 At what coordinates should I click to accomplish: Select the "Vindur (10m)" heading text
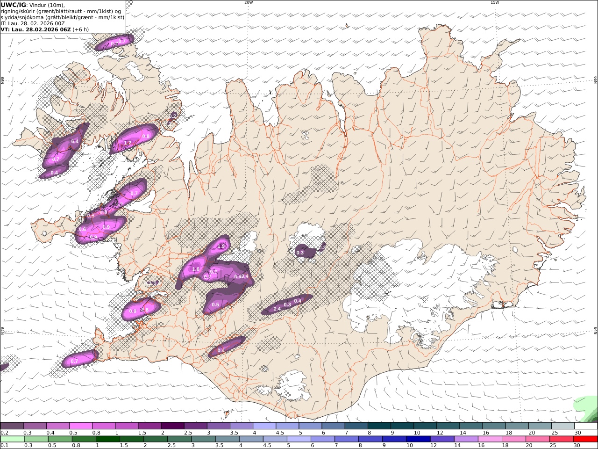47,5
